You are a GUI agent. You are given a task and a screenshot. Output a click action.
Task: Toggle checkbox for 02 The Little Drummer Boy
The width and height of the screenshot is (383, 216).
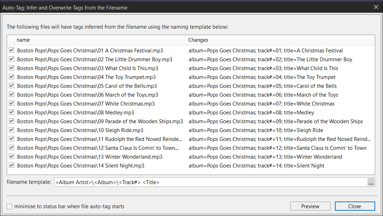coord(12,59)
